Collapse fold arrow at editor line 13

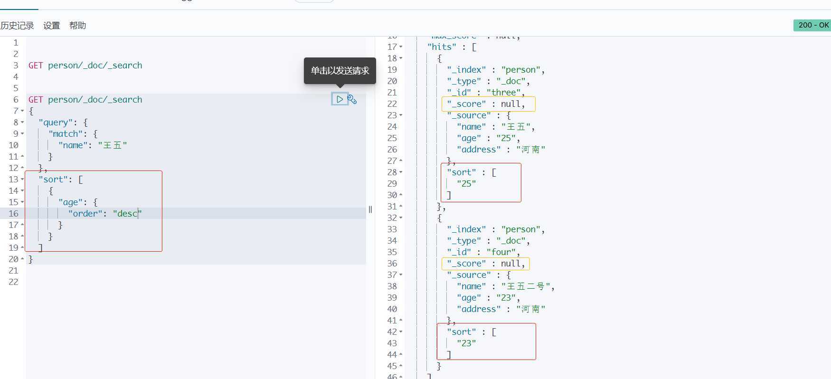[22, 180]
